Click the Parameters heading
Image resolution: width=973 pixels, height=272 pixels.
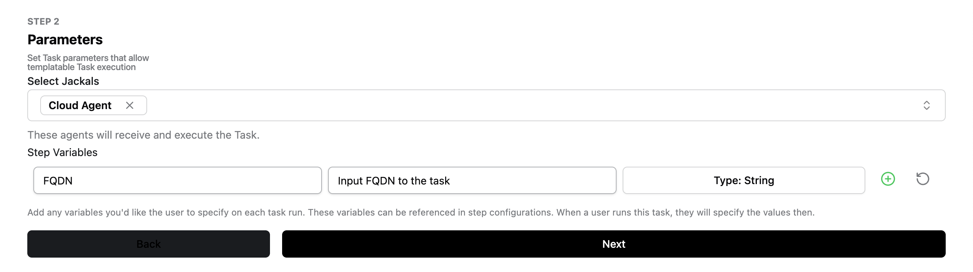click(x=65, y=40)
